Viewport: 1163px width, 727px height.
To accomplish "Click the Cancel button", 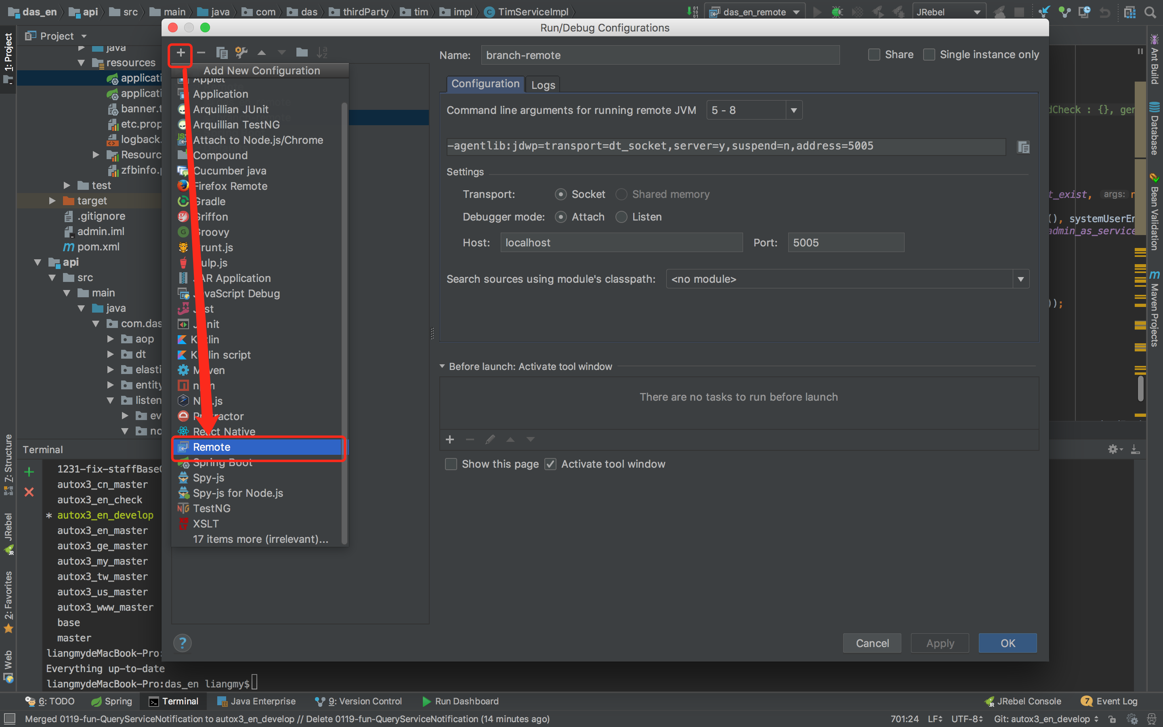I will 872,643.
